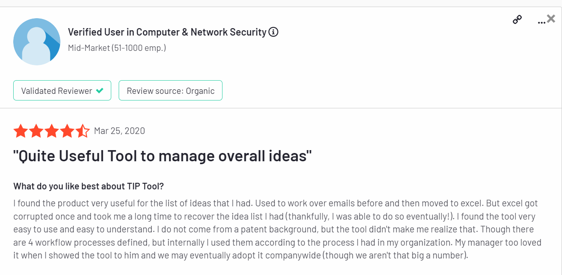Click the second rating star
Image resolution: width=562 pixels, height=275 pixels.
36,132
